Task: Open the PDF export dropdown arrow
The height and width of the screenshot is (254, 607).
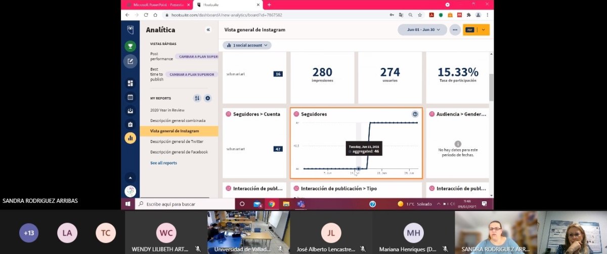Action: point(484,30)
